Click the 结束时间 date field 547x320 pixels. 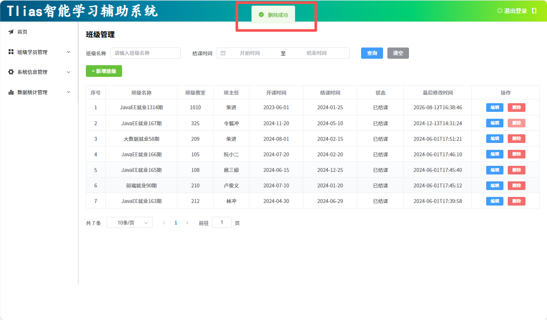pyautogui.click(x=317, y=53)
